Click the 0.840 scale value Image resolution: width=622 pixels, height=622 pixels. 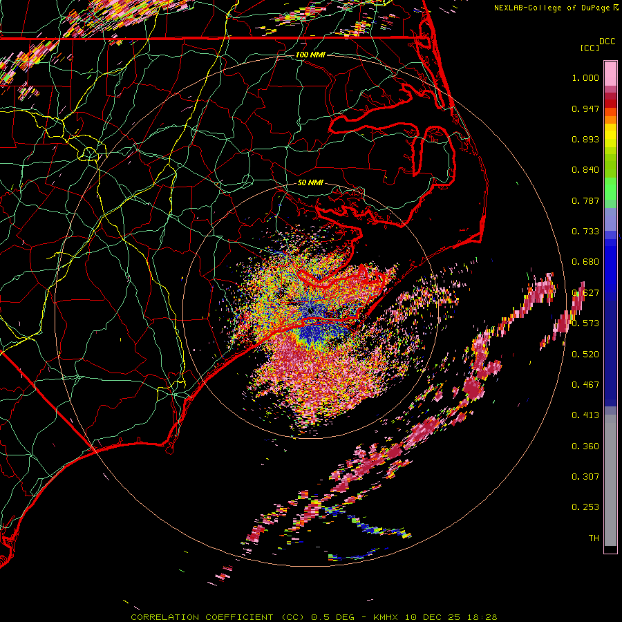click(x=585, y=170)
